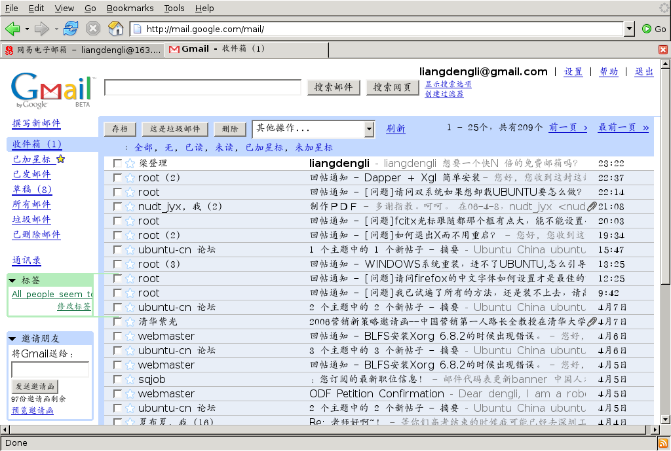Screen dimensions: 671x451
Task: Switch to the 网易电子邮箱 tab
Action: 83,50
